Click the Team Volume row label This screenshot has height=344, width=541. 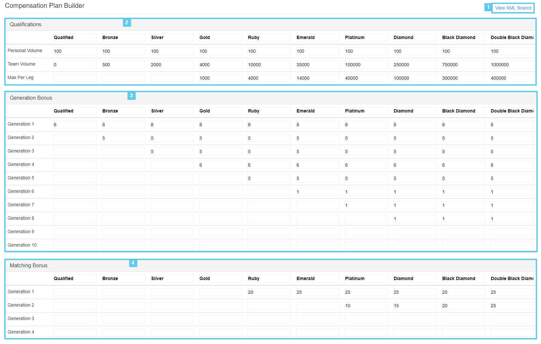click(21, 64)
